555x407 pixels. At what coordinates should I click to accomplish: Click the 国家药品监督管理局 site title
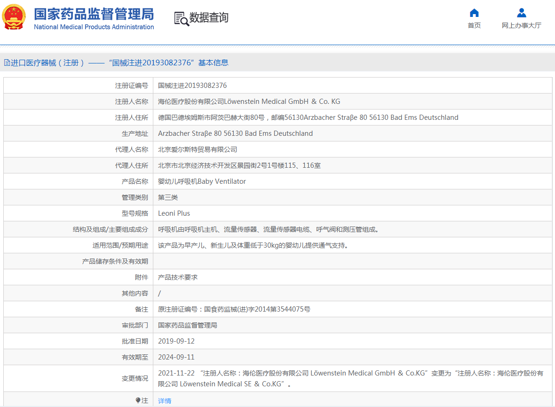tap(94, 14)
